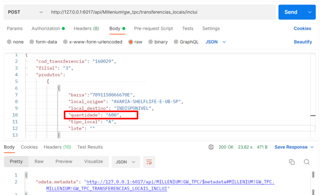Switch to the Authorization tab
Viewport: 320px width, 195px height.
click(x=48, y=28)
